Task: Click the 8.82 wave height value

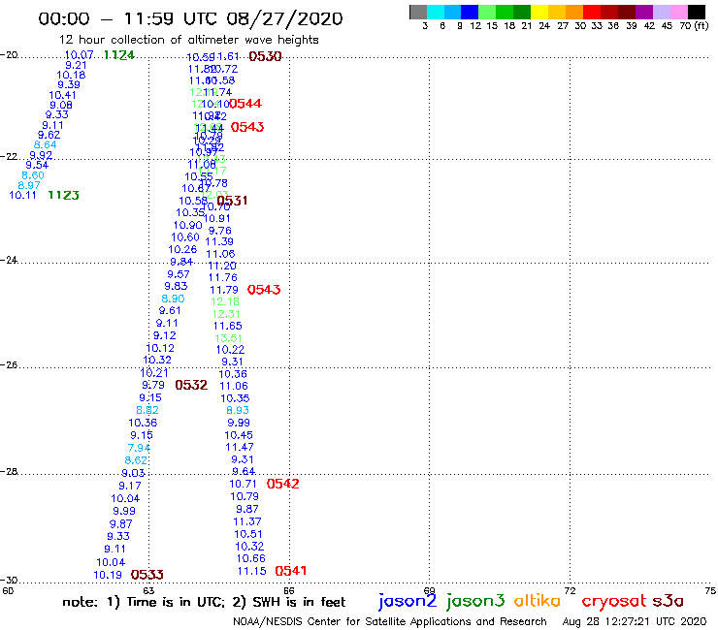Action: [147, 410]
